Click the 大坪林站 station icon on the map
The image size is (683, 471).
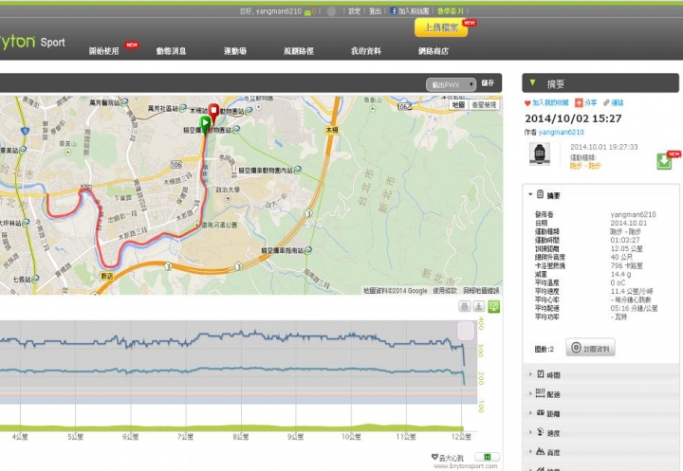tap(26, 223)
